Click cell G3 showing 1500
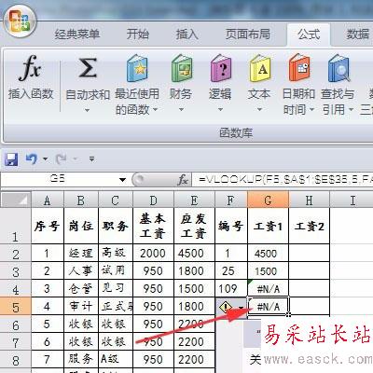The image size is (373, 373). (268, 270)
